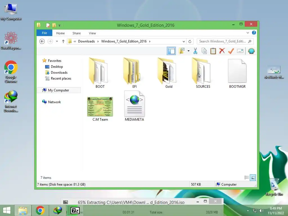Open the File ribbon tab
This screenshot has height=216, width=288.
44,33
